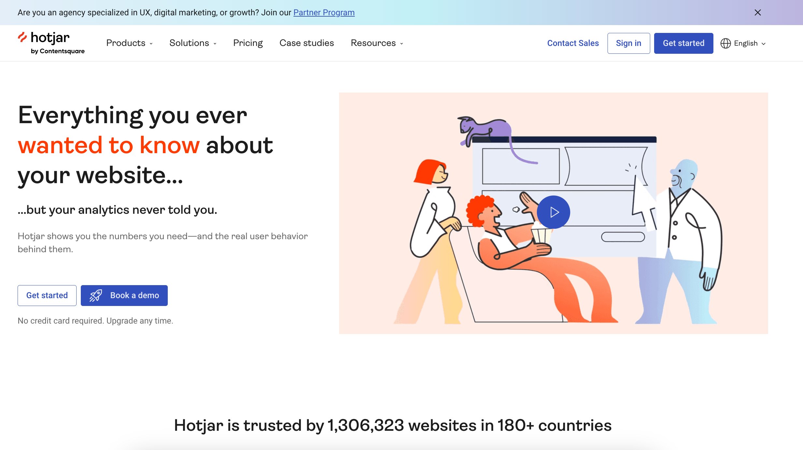Click the 'Hotjar is trusted by 1,306,323 websites' heading
The width and height of the screenshot is (803, 450).
pyautogui.click(x=393, y=425)
